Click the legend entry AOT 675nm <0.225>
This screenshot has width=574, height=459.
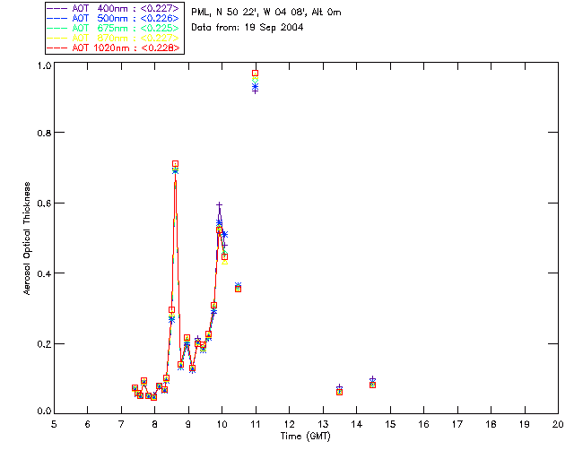pos(115,28)
